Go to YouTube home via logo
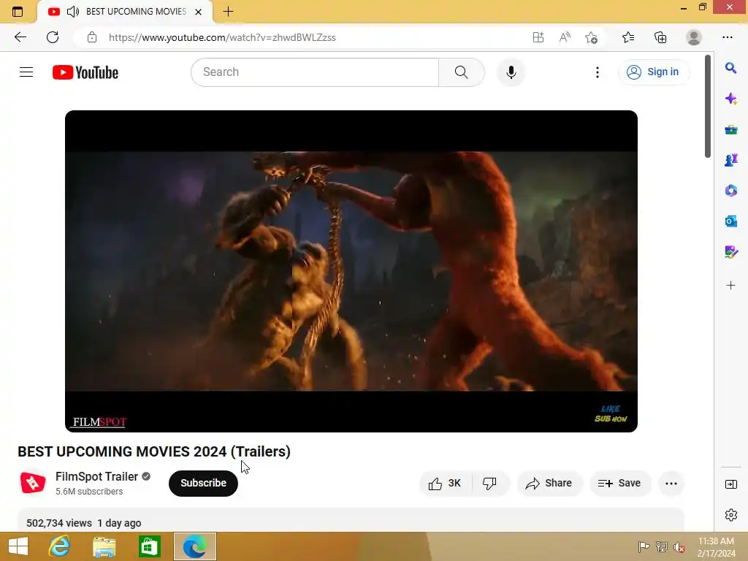The width and height of the screenshot is (748, 561). 85,72
